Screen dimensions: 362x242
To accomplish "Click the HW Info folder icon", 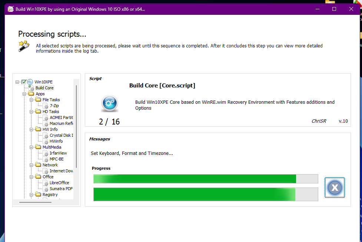I will 38,129.
